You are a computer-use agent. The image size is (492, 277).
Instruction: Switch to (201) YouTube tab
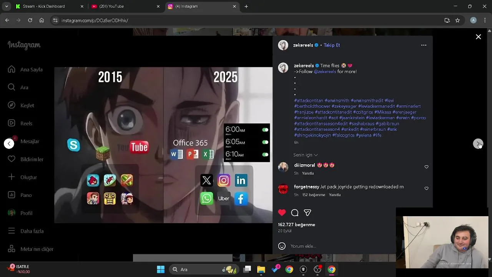pyautogui.click(x=126, y=6)
